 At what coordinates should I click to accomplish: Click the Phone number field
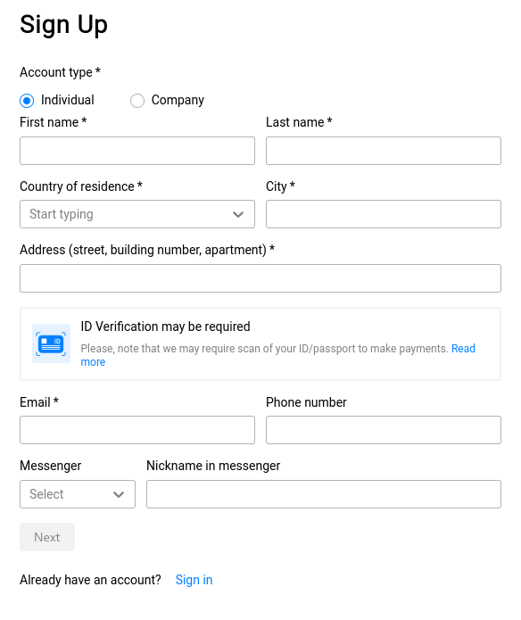coord(384,430)
